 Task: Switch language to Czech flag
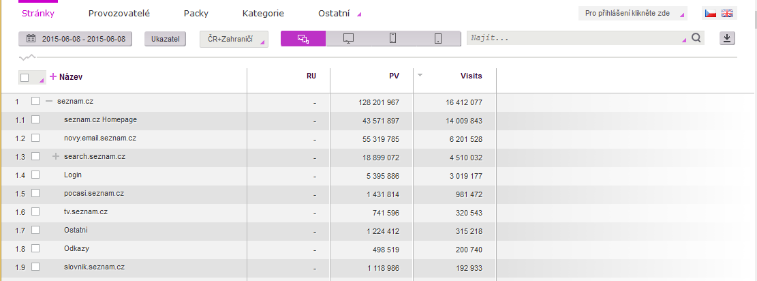pyautogui.click(x=711, y=14)
